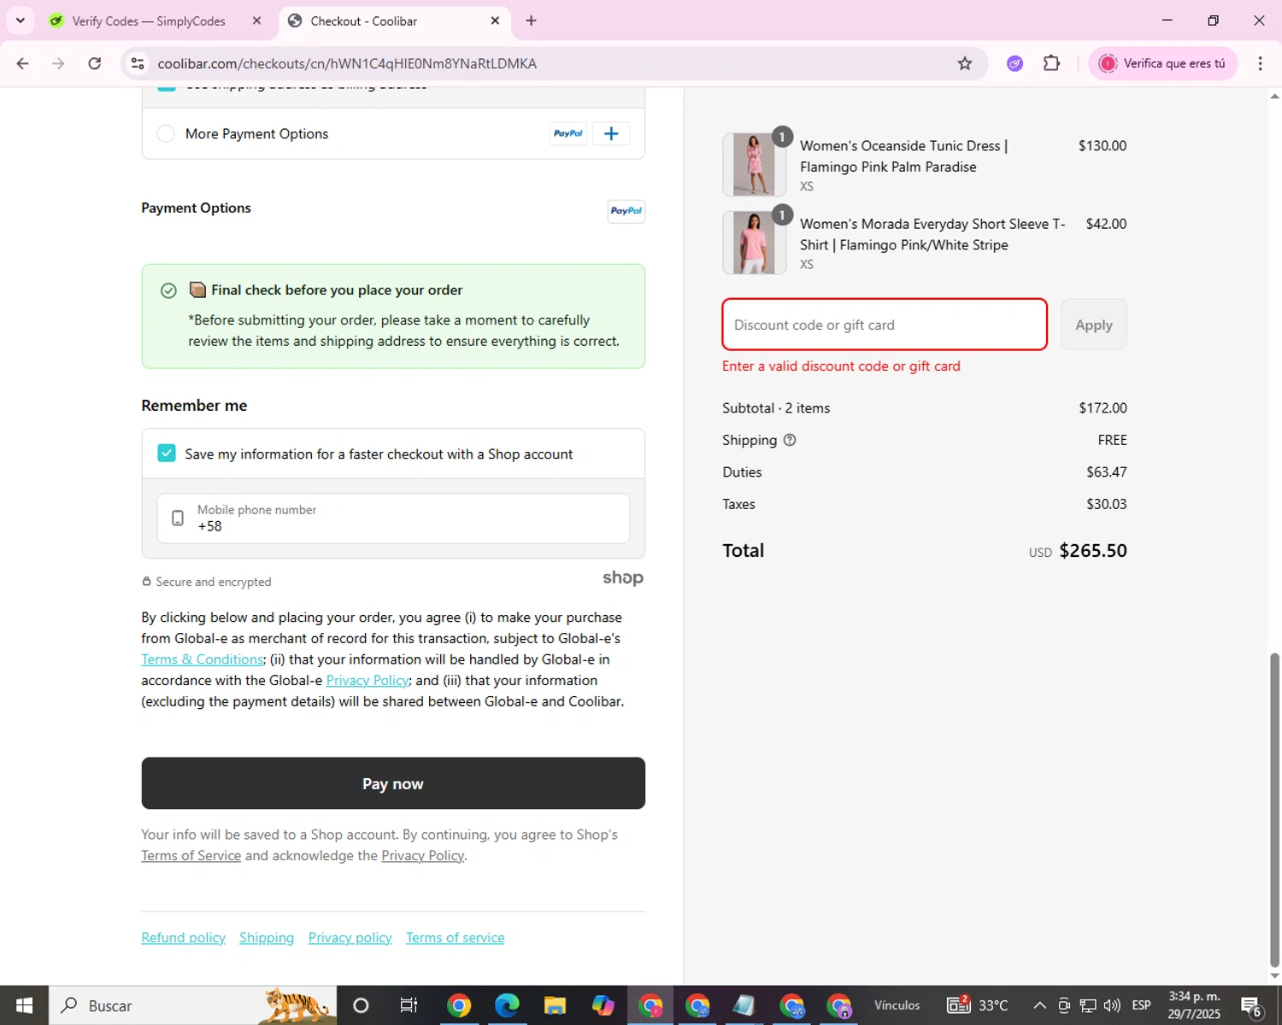Open the Terms of service footer link
Screen dimensions: 1282x1025
(x=456, y=938)
